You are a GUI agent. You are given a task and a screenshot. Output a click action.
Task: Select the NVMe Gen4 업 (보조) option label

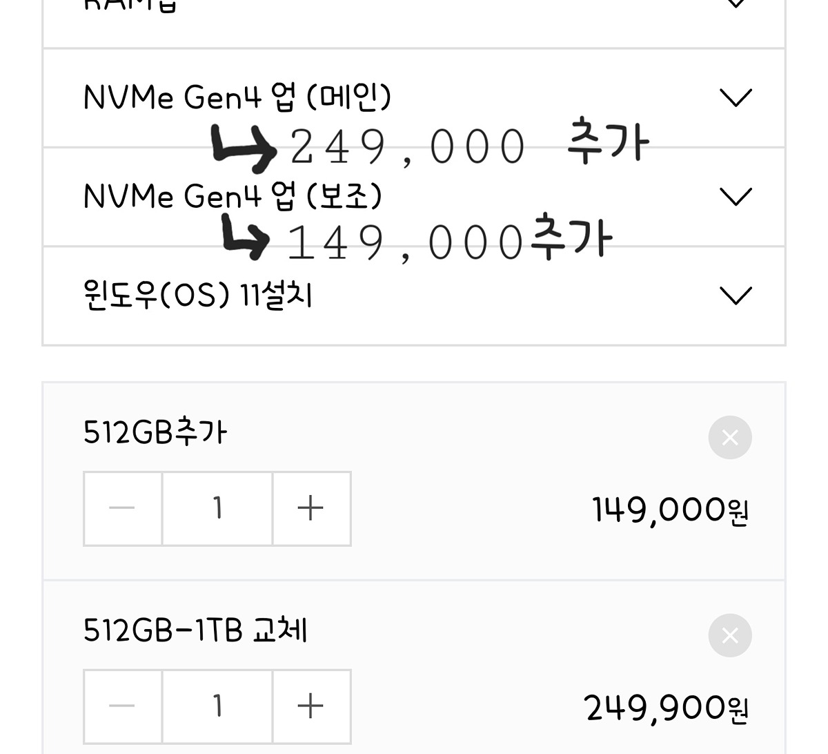point(232,197)
